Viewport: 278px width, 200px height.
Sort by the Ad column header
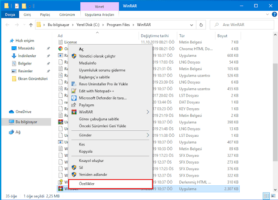coord(60,36)
